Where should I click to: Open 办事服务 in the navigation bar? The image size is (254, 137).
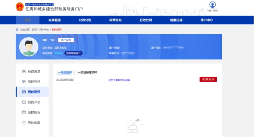(54, 20)
